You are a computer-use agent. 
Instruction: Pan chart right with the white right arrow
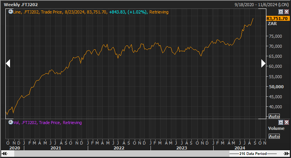263,63
